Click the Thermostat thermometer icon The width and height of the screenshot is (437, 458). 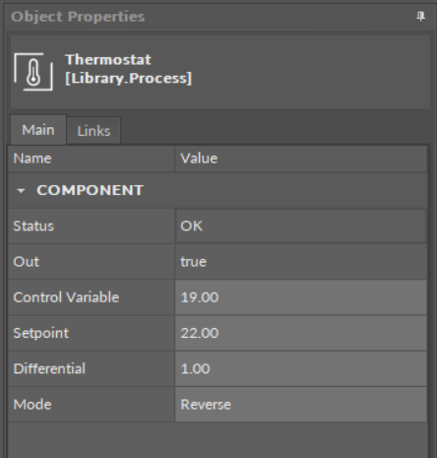(x=33, y=72)
